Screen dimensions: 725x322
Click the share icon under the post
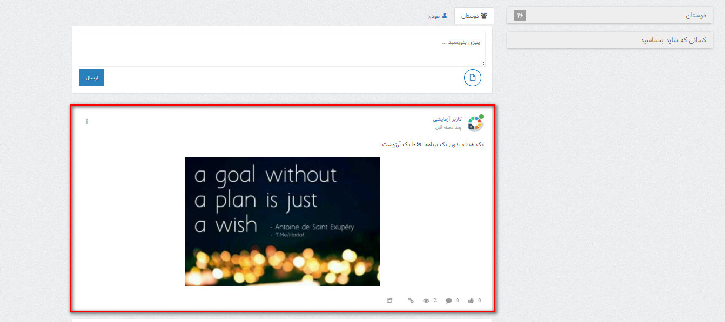[390, 300]
